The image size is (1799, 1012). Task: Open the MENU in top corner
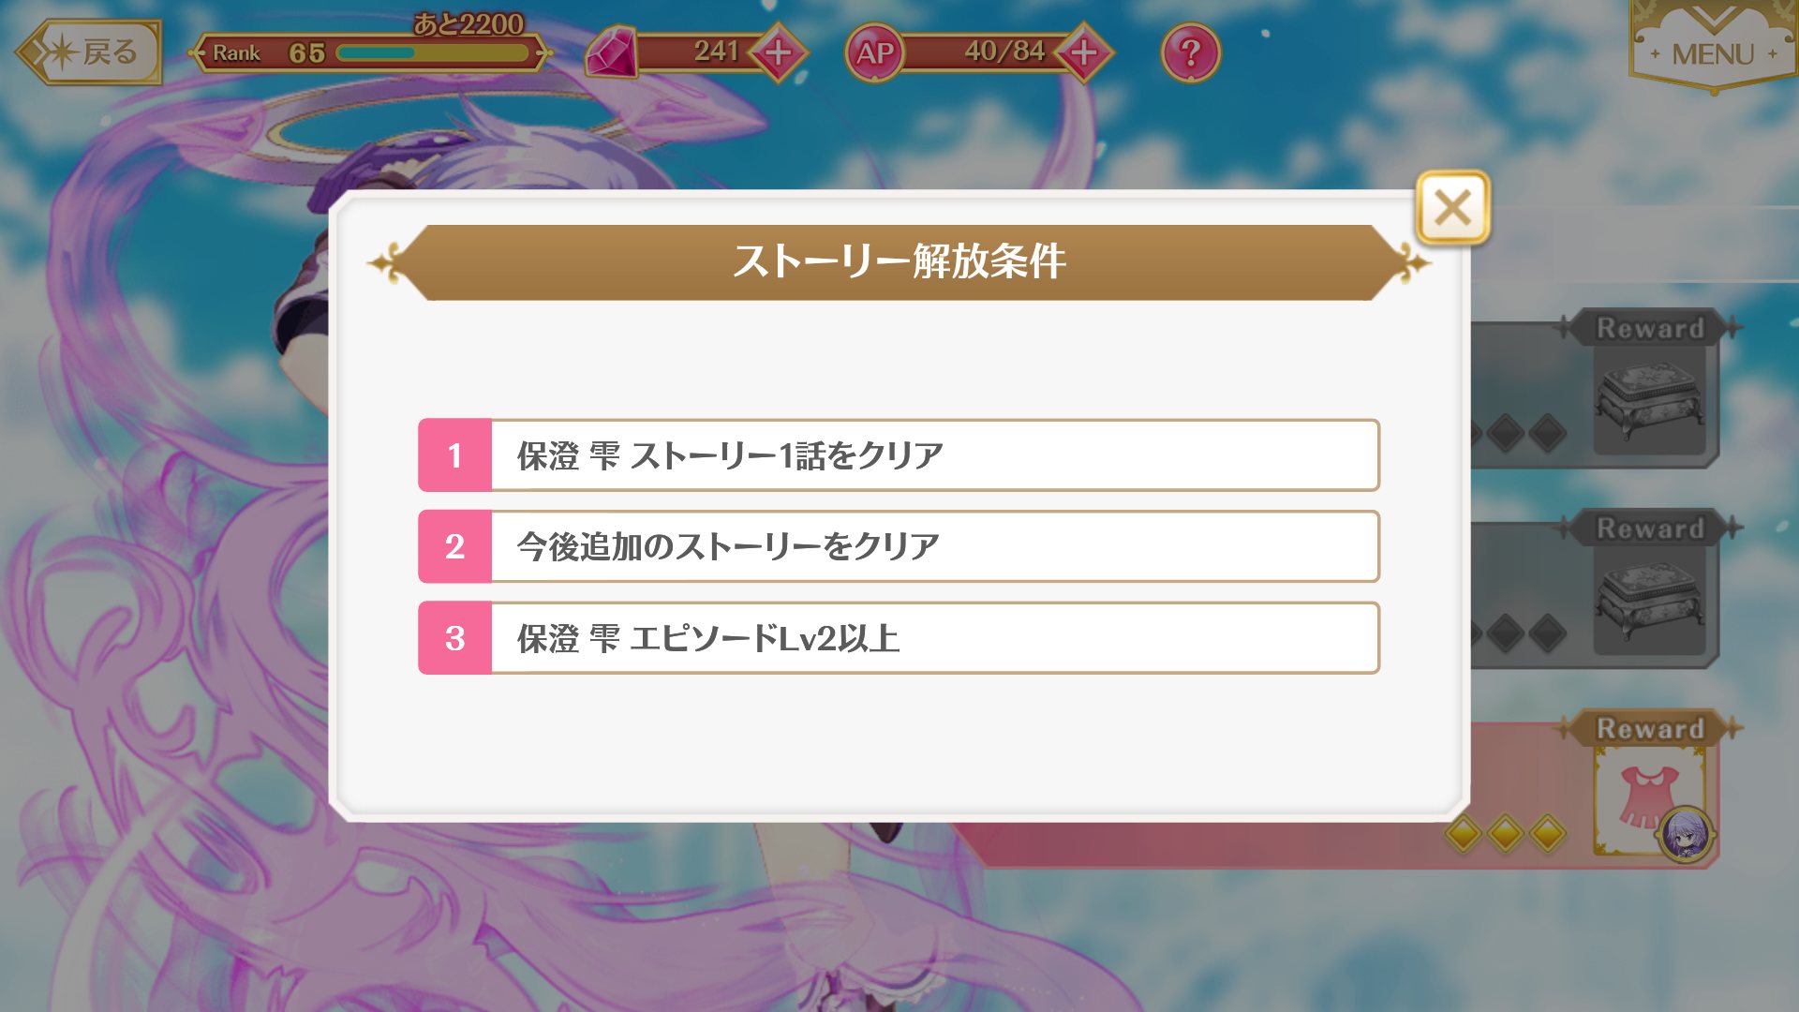[x=1713, y=49]
